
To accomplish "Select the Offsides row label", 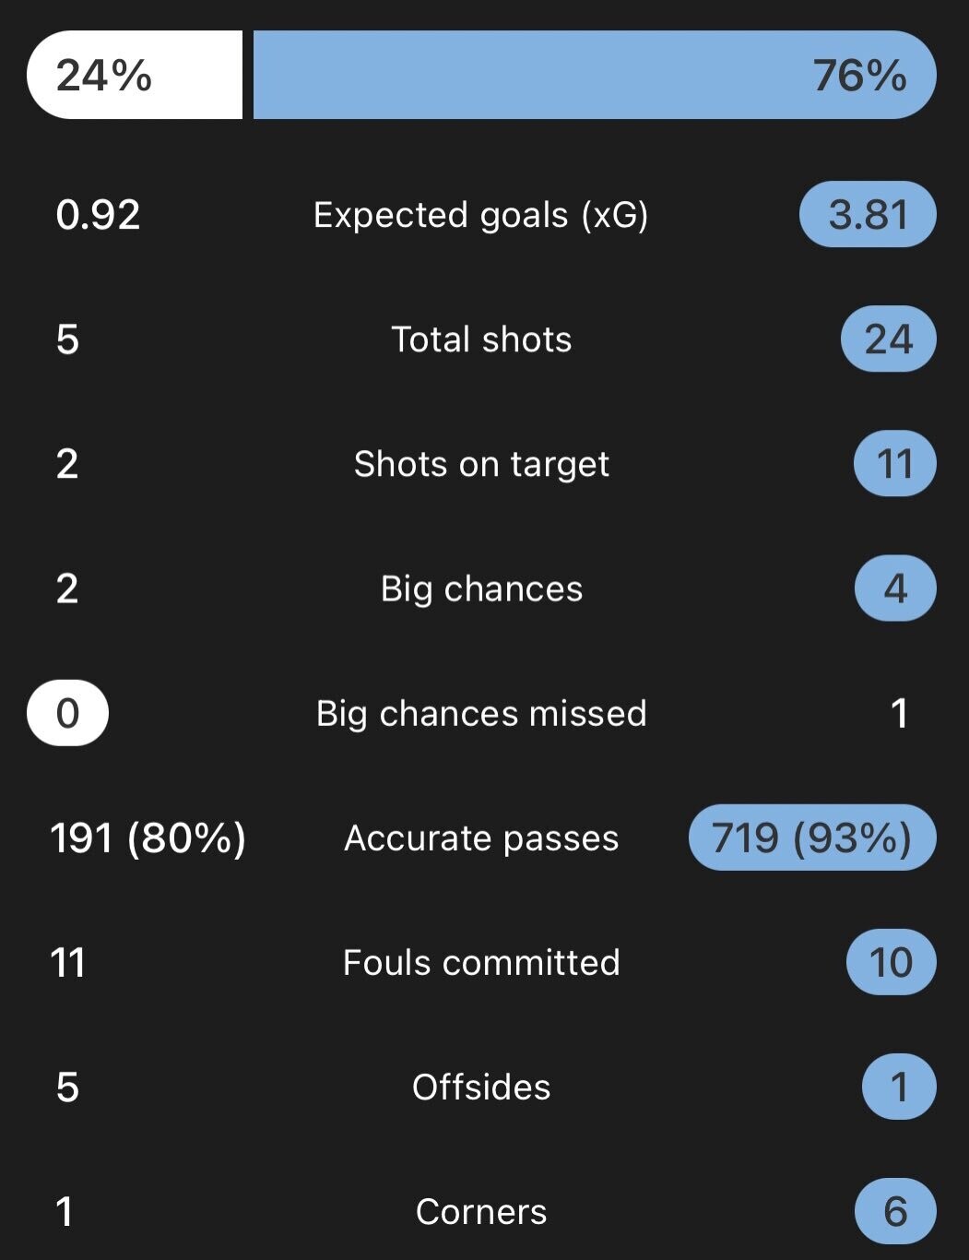I will 480,1087.
